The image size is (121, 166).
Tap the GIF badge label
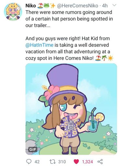tap(33, 149)
